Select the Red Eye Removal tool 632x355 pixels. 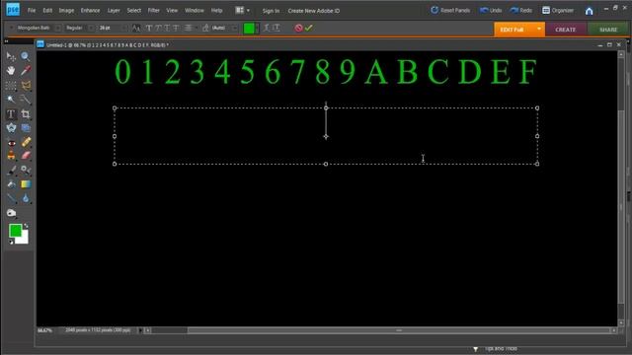coord(11,143)
